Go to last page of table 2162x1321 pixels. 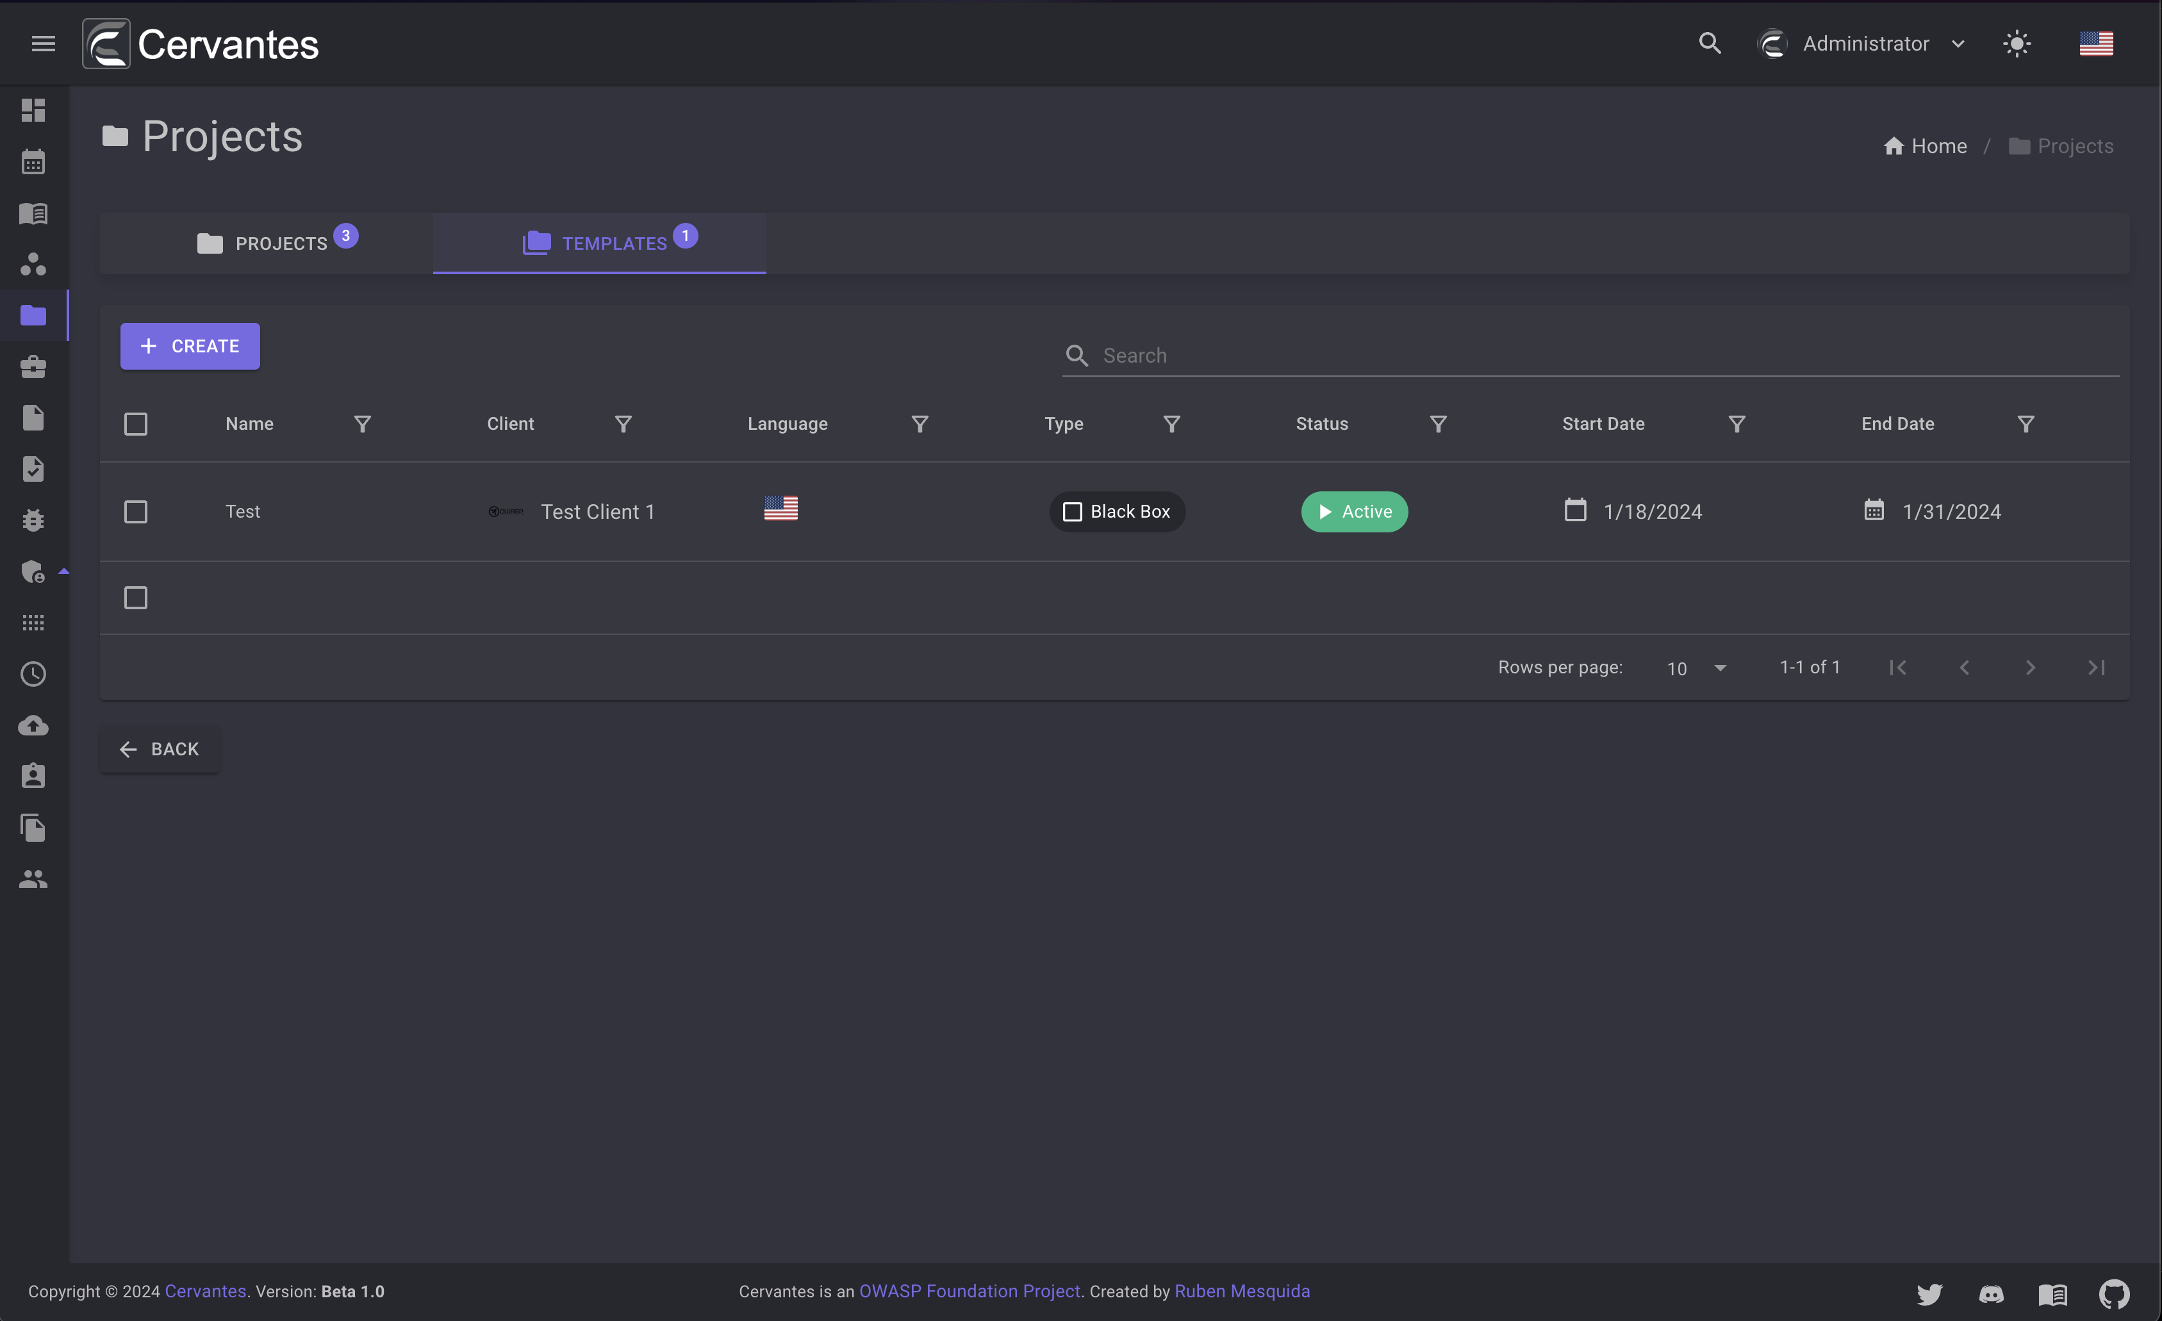click(2096, 668)
